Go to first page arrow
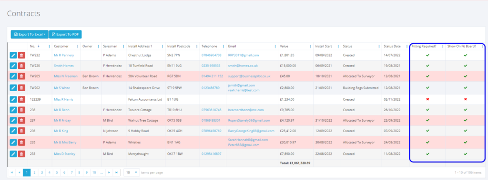This screenshot has height=180, width=488. click(x=12, y=172)
